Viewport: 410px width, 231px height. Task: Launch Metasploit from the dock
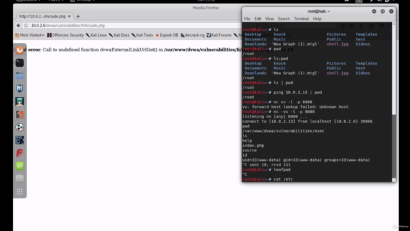click(20, 89)
